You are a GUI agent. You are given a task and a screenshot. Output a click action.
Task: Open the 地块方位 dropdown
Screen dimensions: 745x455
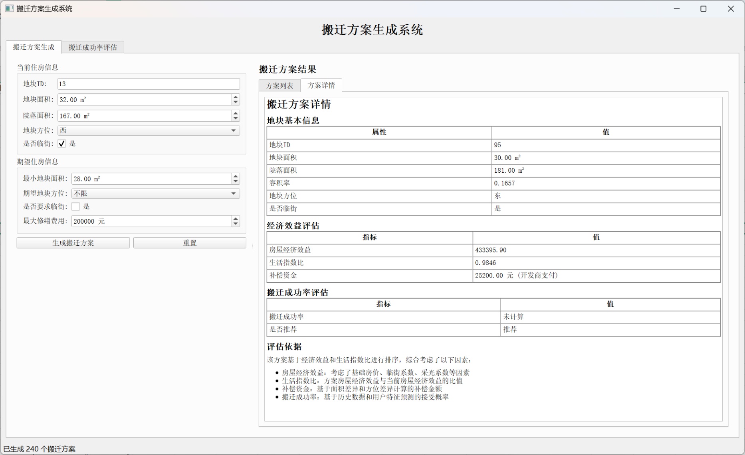tap(149, 130)
